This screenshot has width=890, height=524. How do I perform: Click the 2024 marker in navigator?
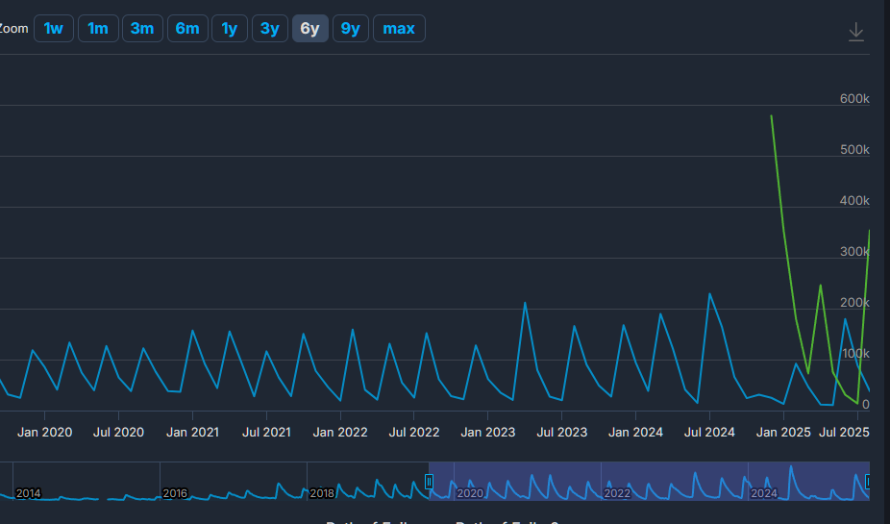pos(764,493)
